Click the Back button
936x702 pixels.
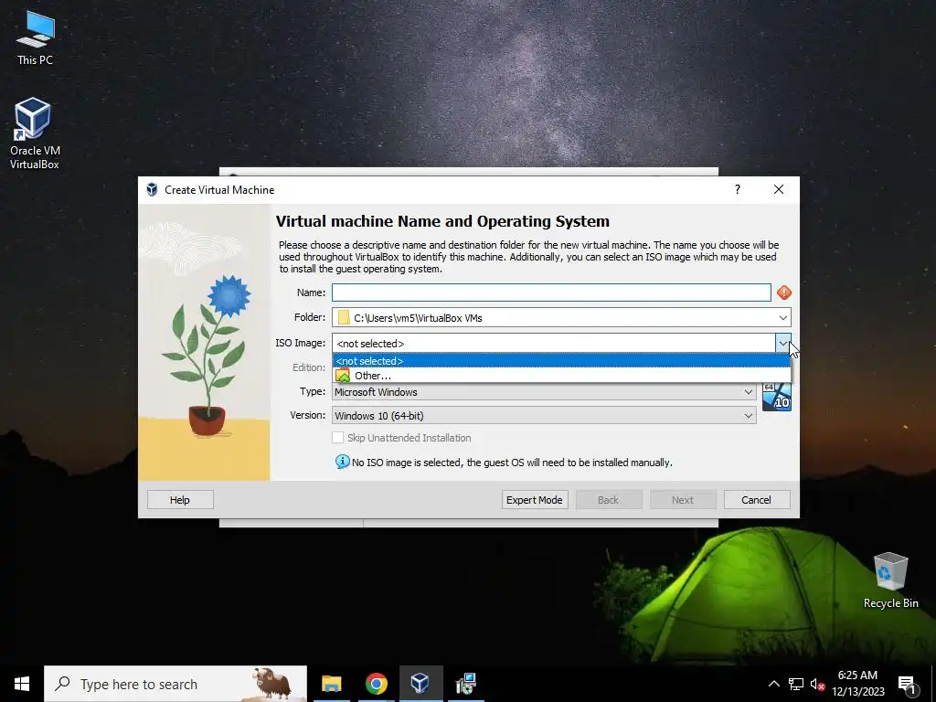tap(609, 500)
